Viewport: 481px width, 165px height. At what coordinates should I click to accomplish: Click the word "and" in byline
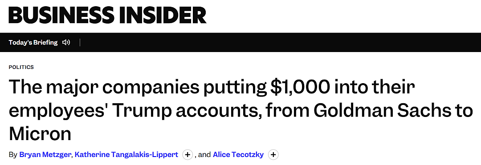click(x=204, y=155)
